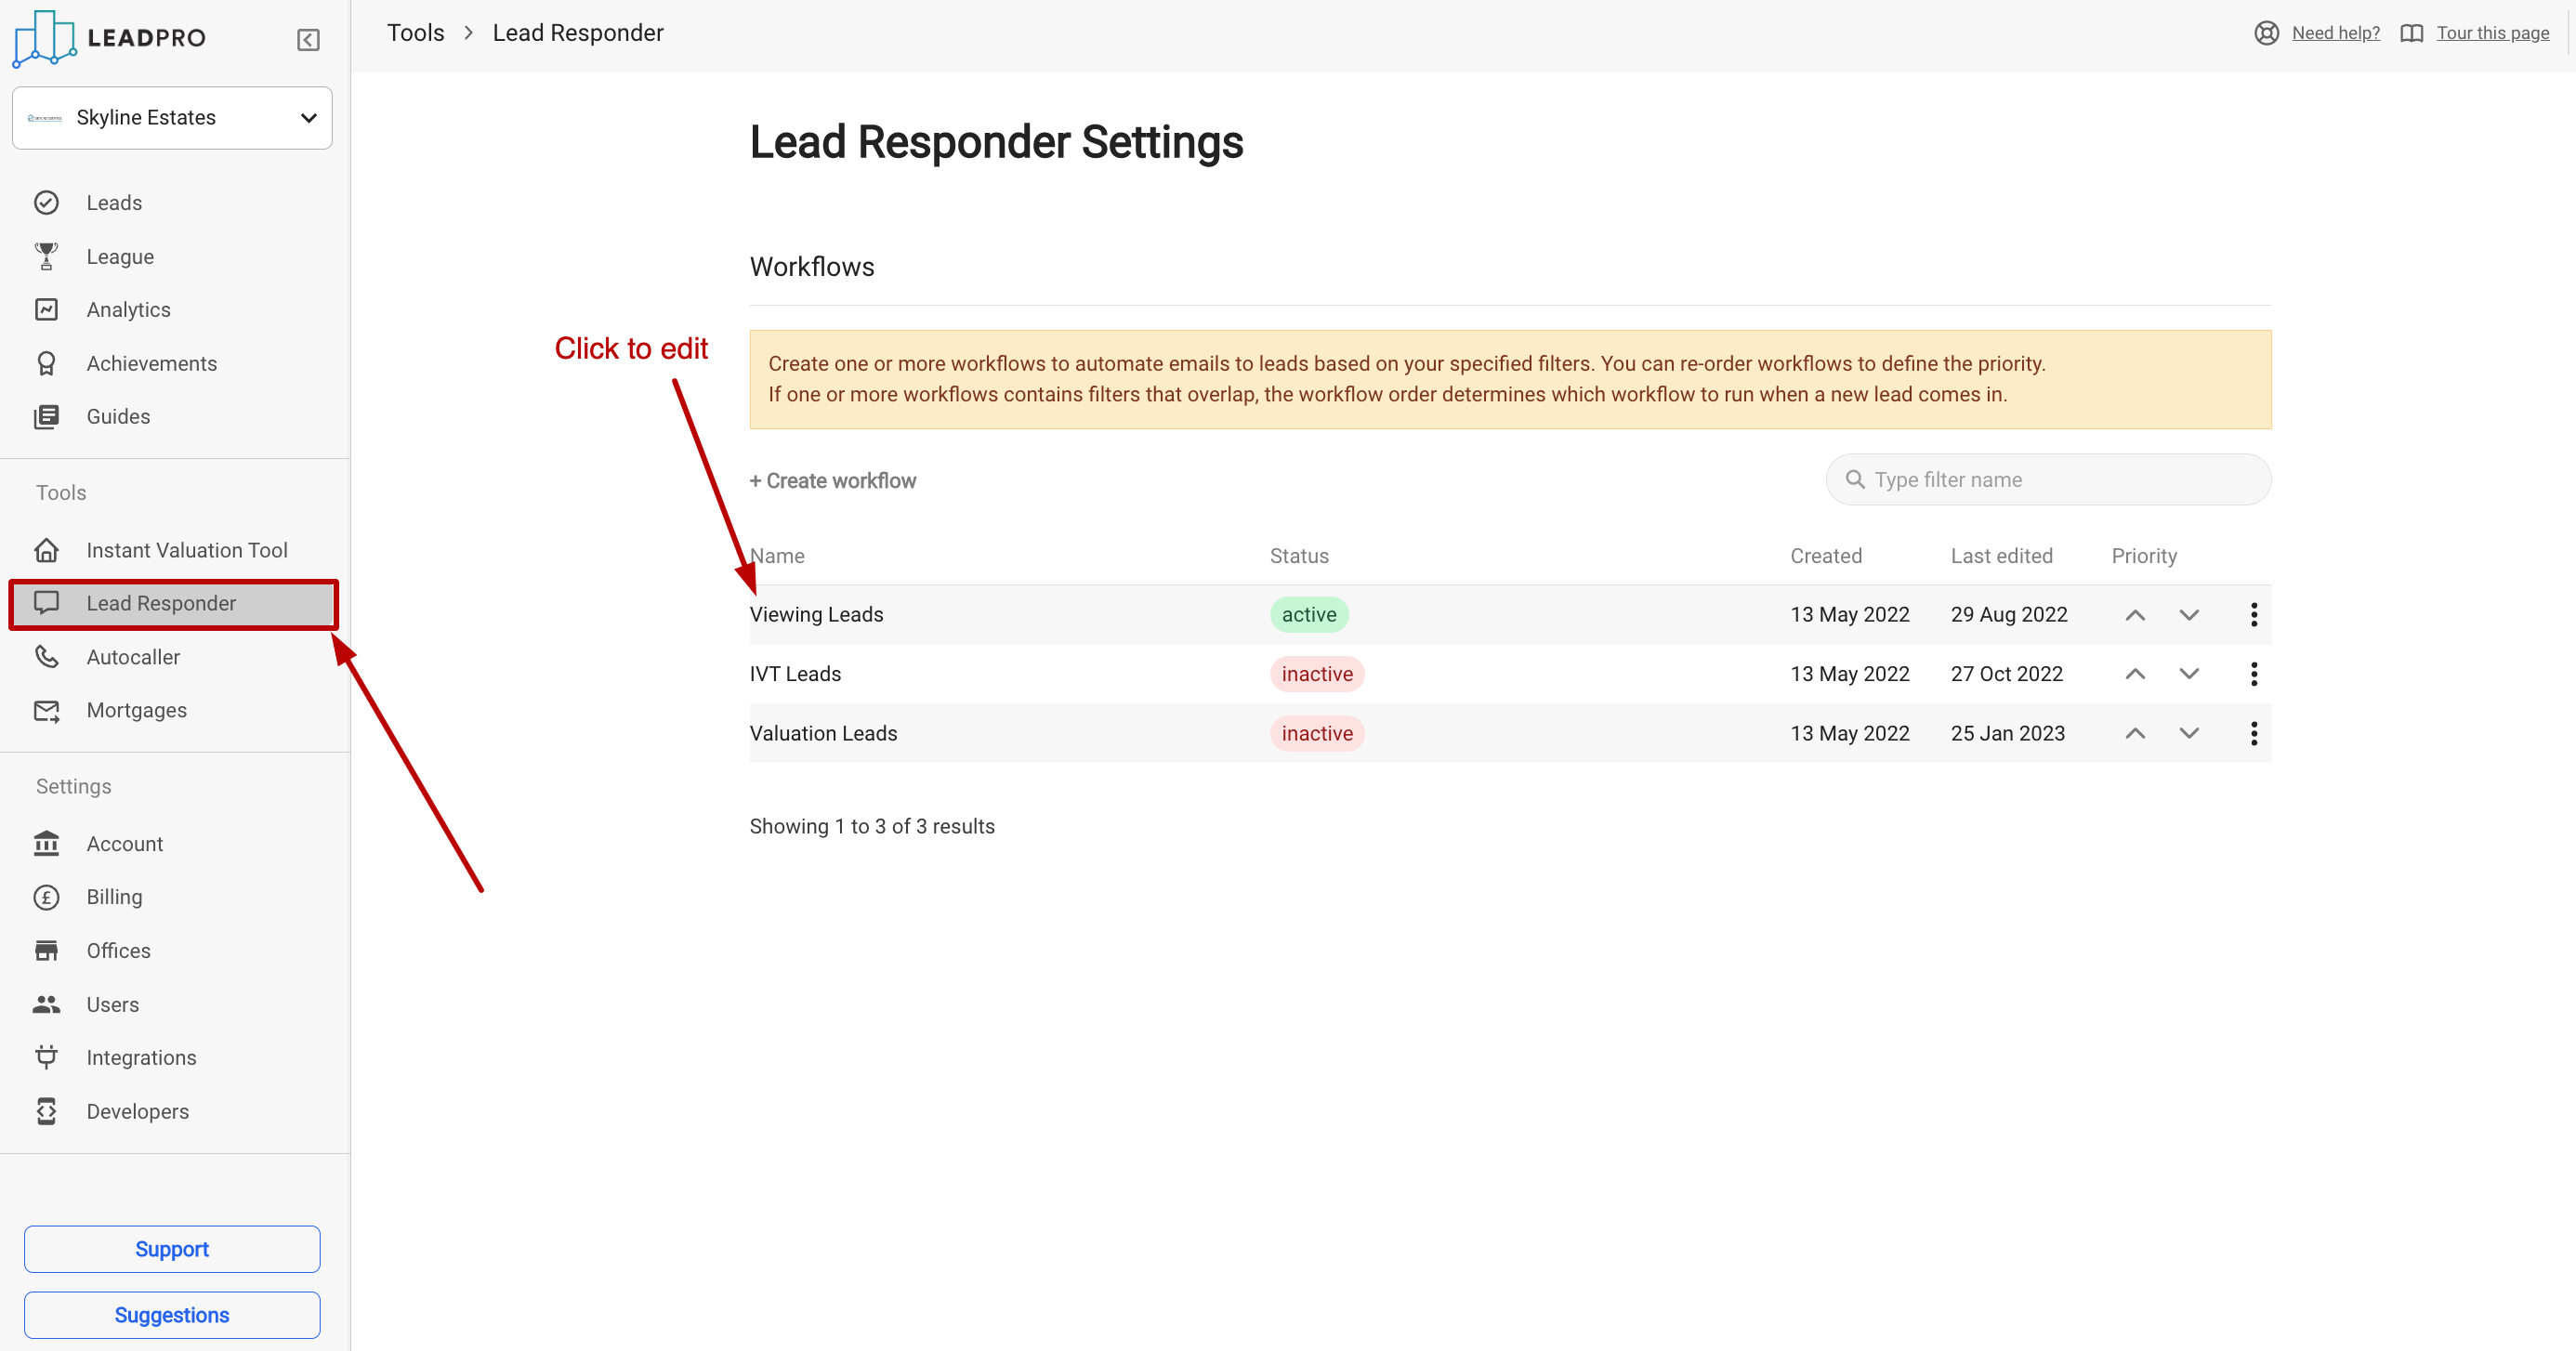Open Instant Valuation Tool menu item
Image resolution: width=2576 pixels, height=1351 pixels.
187,550
